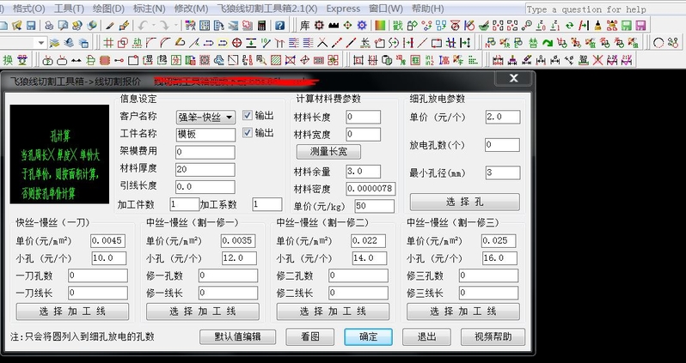Click the red crosshair target icon
Image resolution: width=686 pixels, height=363 pixels.
236,43
